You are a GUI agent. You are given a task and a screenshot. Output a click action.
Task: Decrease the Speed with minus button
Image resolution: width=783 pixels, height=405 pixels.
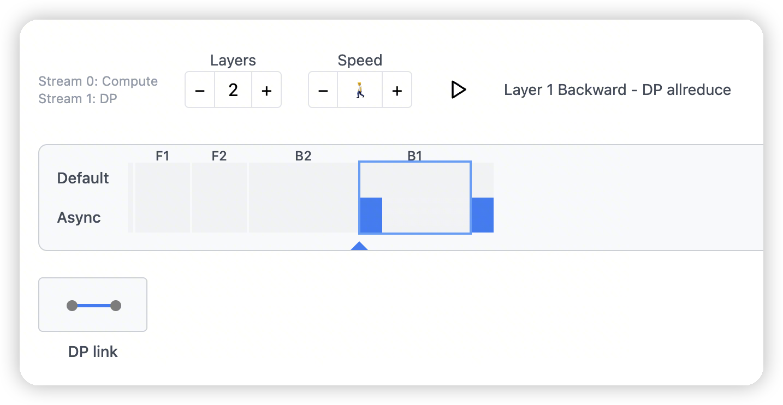tap(323, 90)
